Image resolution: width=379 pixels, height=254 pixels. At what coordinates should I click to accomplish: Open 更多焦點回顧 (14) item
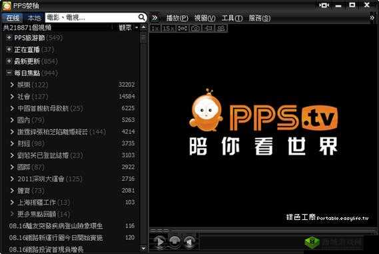click(x=43, y=214)
